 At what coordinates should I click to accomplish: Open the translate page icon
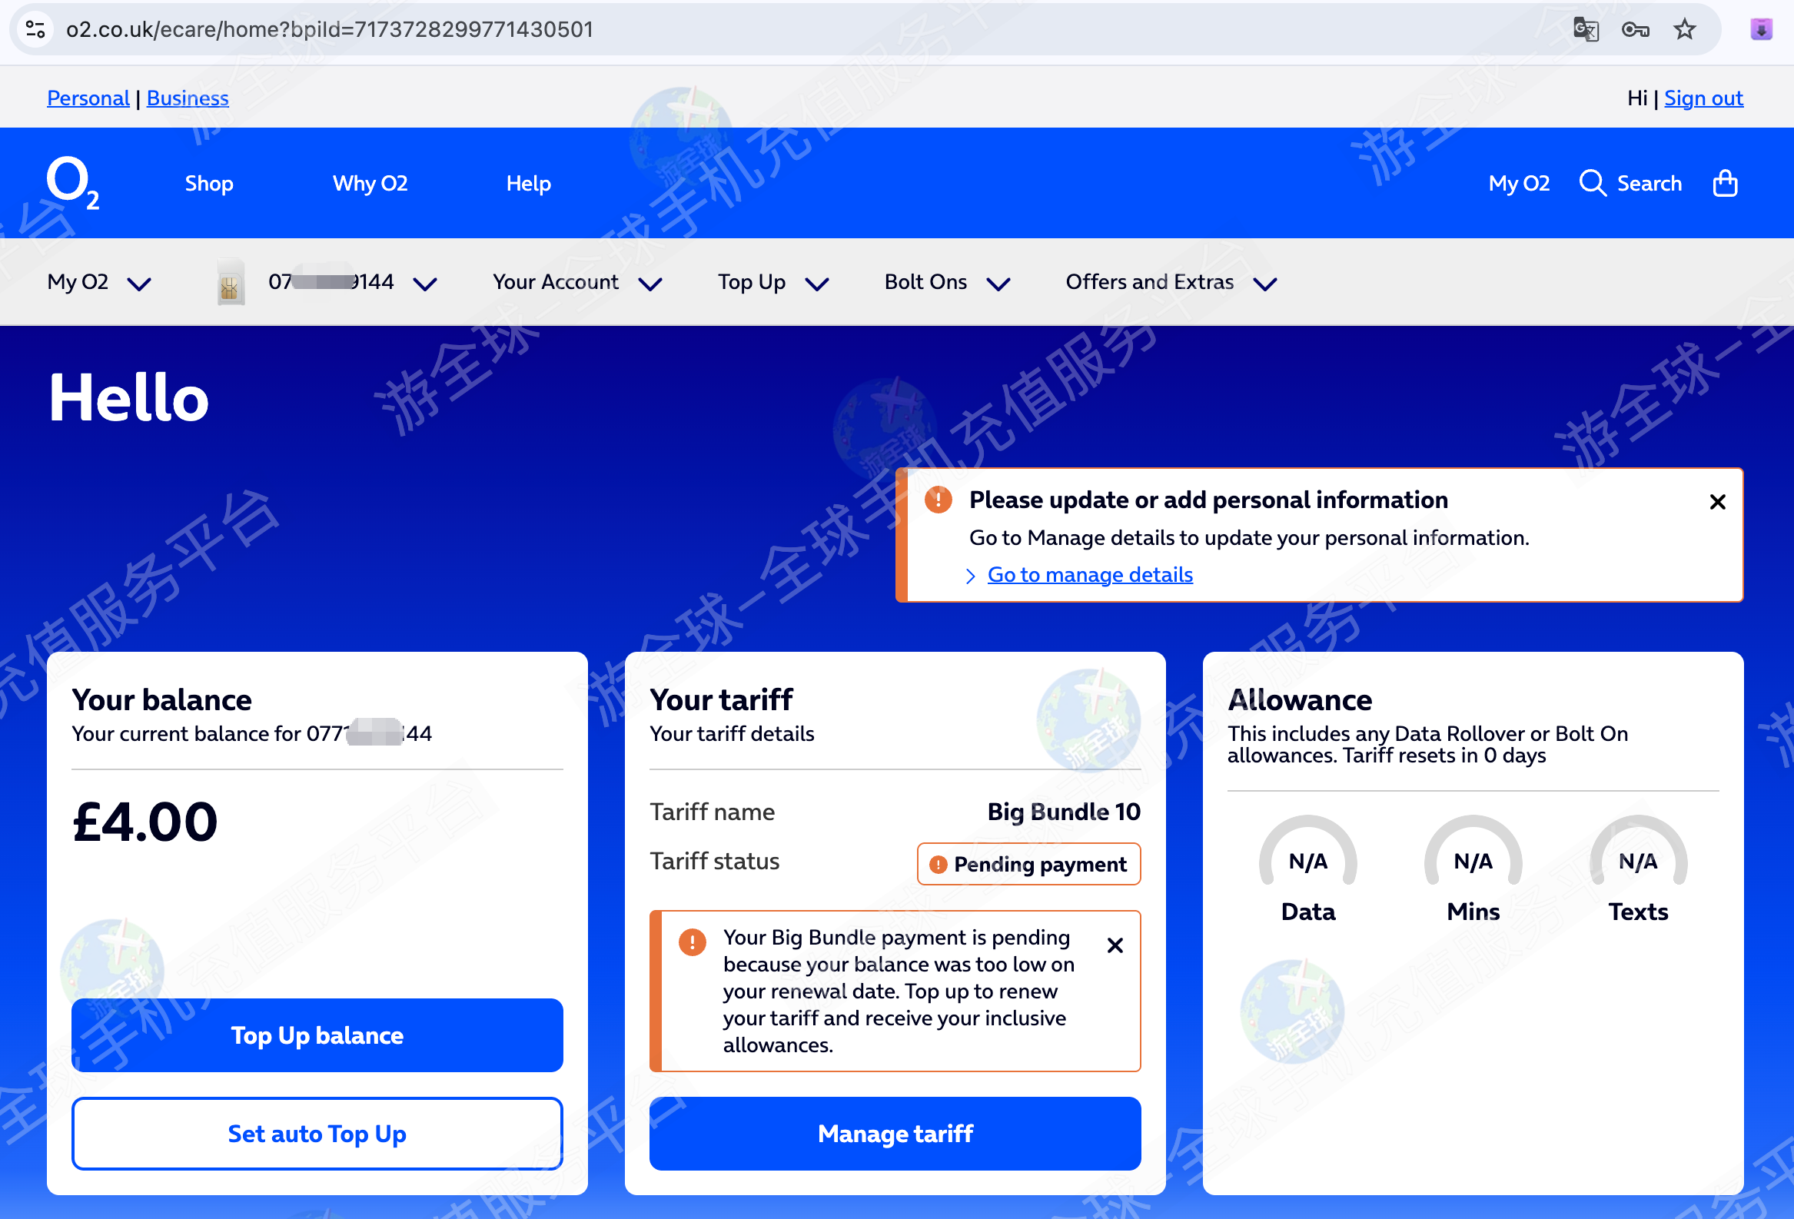1586,29
